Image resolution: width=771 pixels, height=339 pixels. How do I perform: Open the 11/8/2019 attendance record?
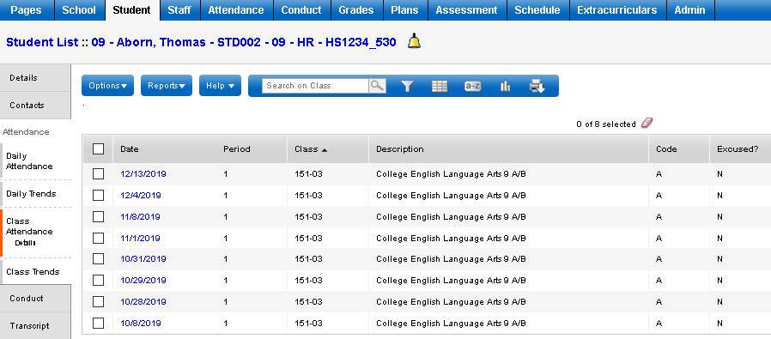point(140,216)
